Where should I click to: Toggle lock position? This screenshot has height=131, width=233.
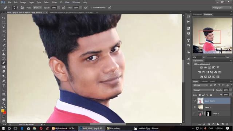[x=207, y=95]
